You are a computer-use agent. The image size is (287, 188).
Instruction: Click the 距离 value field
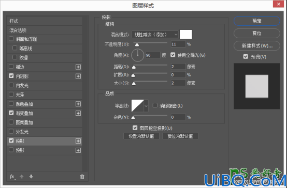(178, 67)
